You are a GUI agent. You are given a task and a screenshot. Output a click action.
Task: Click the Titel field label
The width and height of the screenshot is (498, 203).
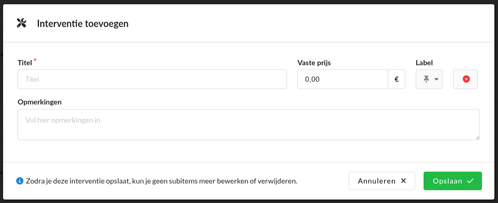(25, 63)
